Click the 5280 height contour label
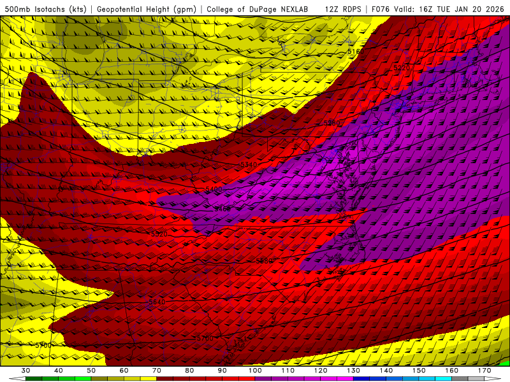 331,123
